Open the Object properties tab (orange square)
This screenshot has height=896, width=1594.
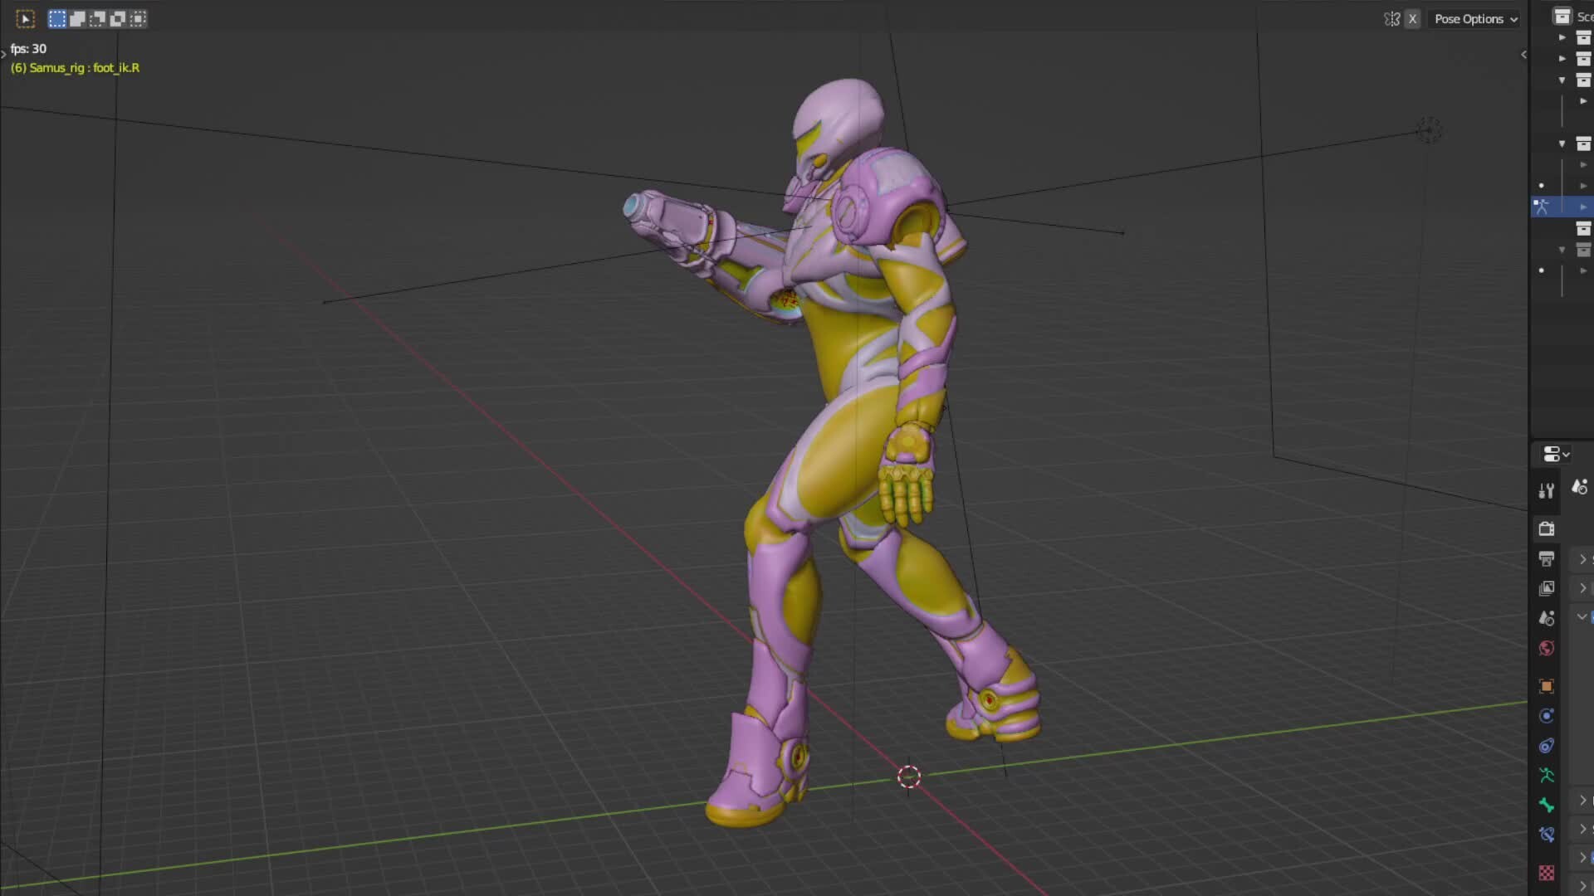(1546, 686)
